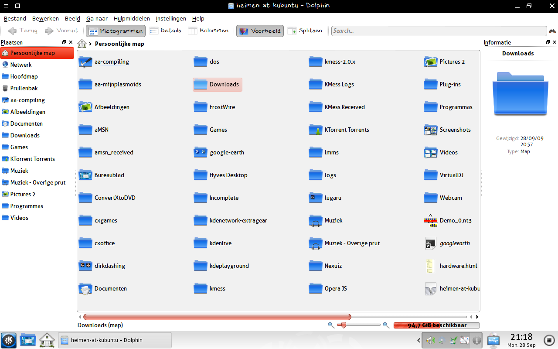Split the view with Splitsen
The height and width of the screenshot is (349, 558).
click(305, 31)
